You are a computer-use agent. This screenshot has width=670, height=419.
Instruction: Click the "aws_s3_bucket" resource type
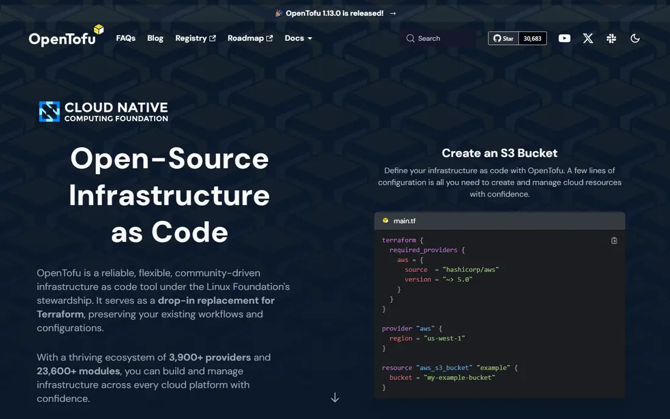444,368
